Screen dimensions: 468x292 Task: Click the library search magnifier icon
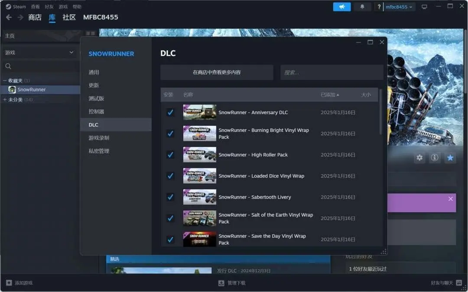8,66
